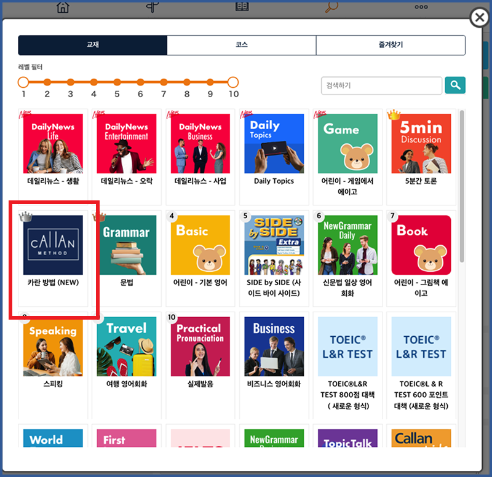The height and width of the screenshot is (477, 492).
Task: Select the DailyNews Life material
Action: coord(53,144)
